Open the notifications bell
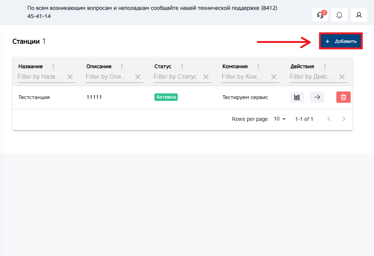 point(339,15)
